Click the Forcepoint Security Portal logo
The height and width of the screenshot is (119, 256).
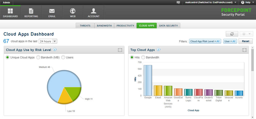(x=236, y=12)
